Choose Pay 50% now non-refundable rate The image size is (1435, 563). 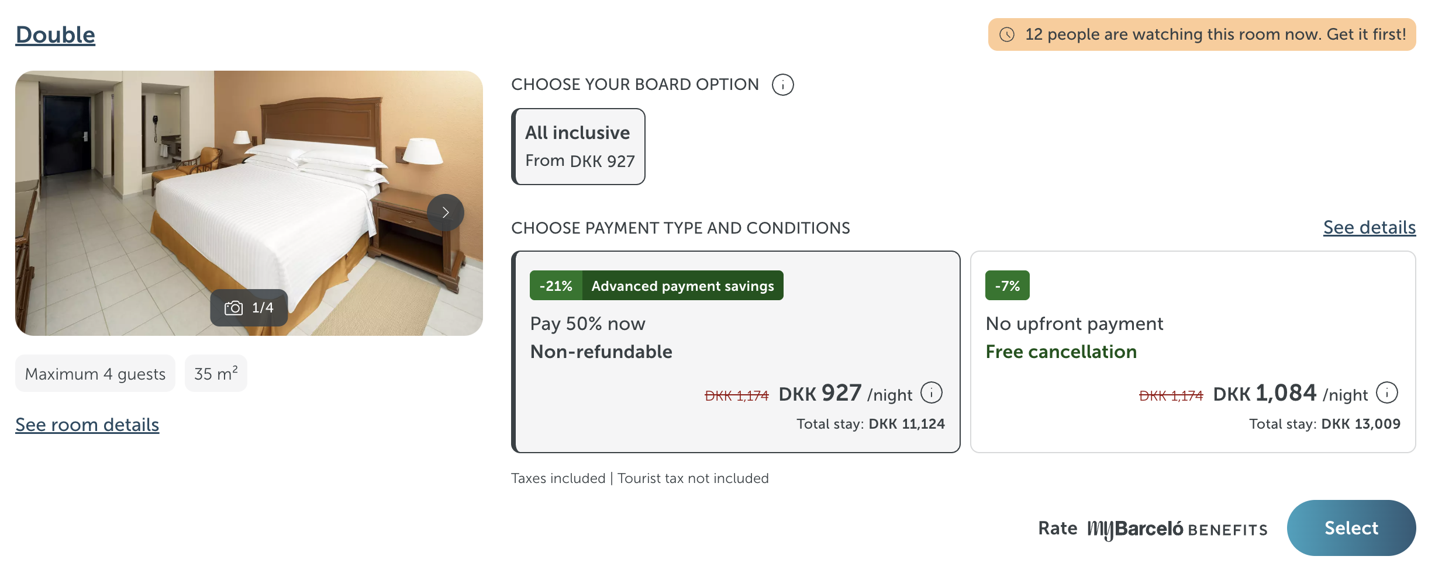tap(736, 352)
